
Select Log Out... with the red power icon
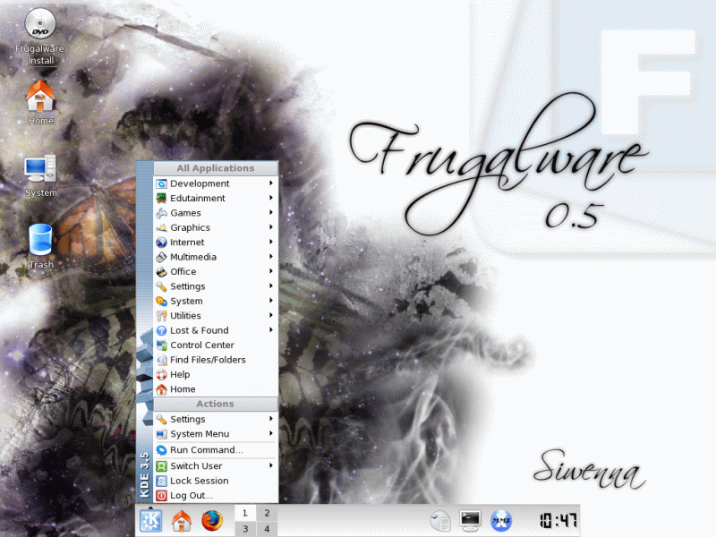click(216, 496)
